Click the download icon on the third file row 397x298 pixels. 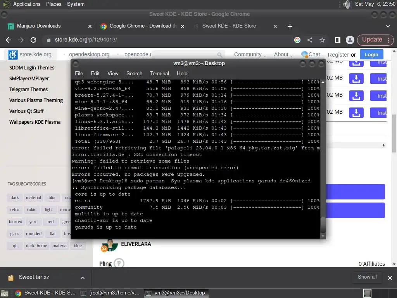[x=356, y=95]
